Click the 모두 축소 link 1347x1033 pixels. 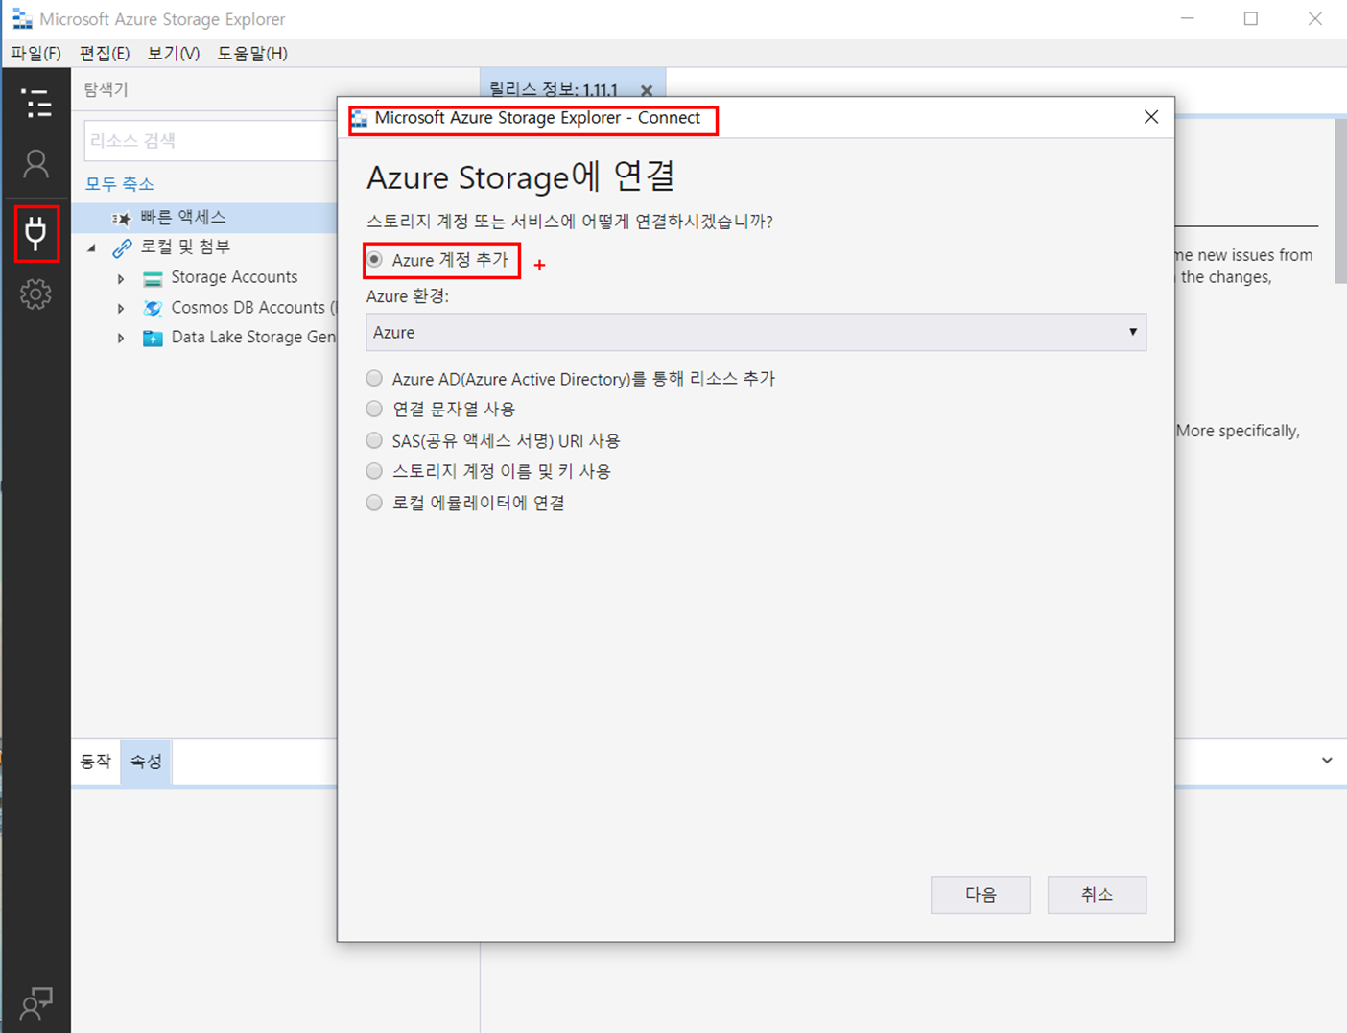click(x=120, y=183)
